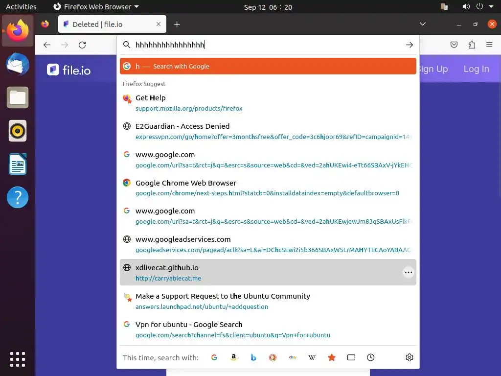501x376 pixels.
Task: Search history with the clock icon
Action: click(x=371, y=357)
